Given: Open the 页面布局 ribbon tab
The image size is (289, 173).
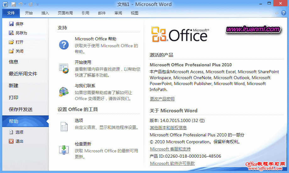Looking at the screenshot, I should 65,13.
